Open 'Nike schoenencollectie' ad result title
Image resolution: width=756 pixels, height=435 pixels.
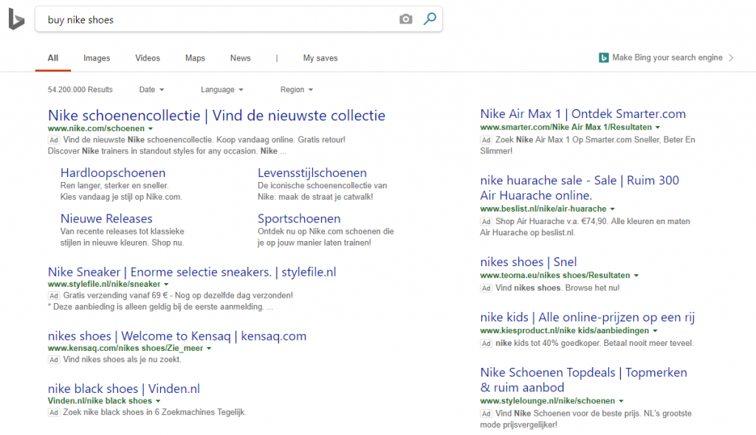click(216, 115)
